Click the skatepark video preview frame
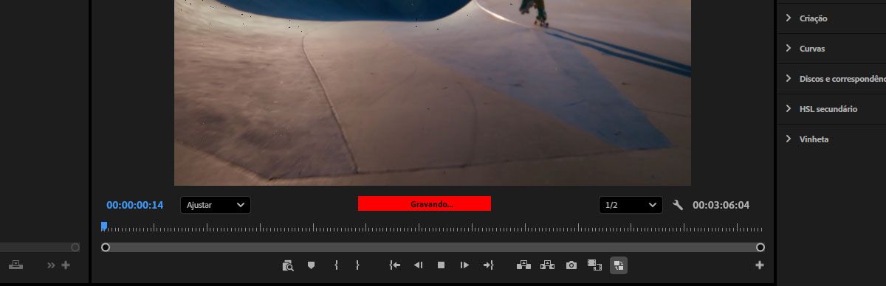886x286 pixels. point(433,92)
